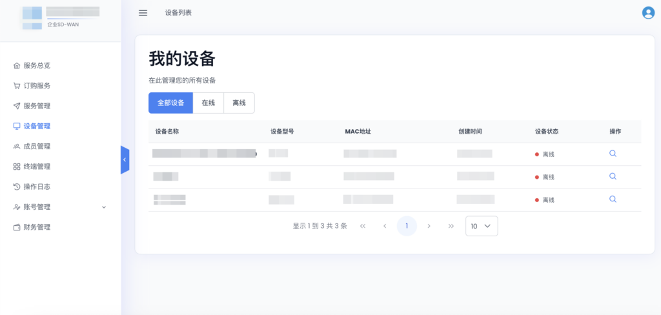Open 成员管理 menu item

click(x=36, y=147)
